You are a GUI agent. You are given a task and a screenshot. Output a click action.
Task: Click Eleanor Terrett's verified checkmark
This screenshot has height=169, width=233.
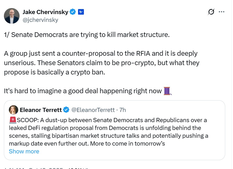click(66, 110)
